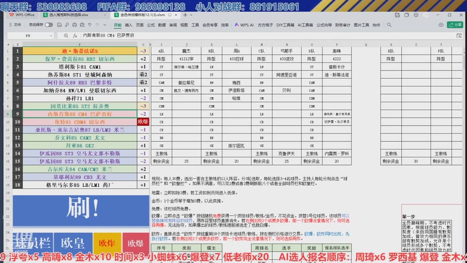Click the fx insert function icon
The height and width of the screenshot is (263, 467).
click(75, 36)
